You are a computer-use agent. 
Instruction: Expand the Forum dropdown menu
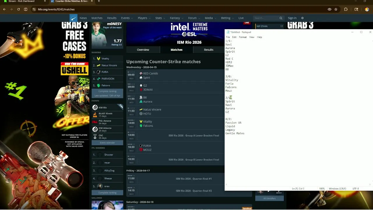point(194,18)
